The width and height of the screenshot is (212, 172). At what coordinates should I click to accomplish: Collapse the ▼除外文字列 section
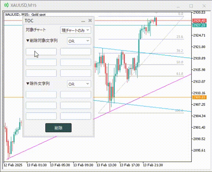pos(38,83)
